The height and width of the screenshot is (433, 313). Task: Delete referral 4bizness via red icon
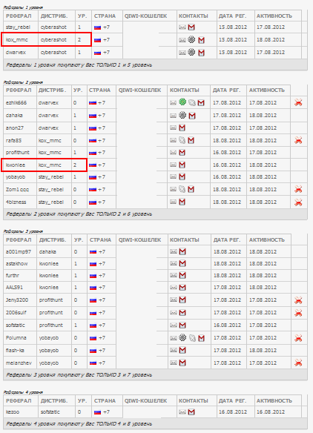[298, 202]
